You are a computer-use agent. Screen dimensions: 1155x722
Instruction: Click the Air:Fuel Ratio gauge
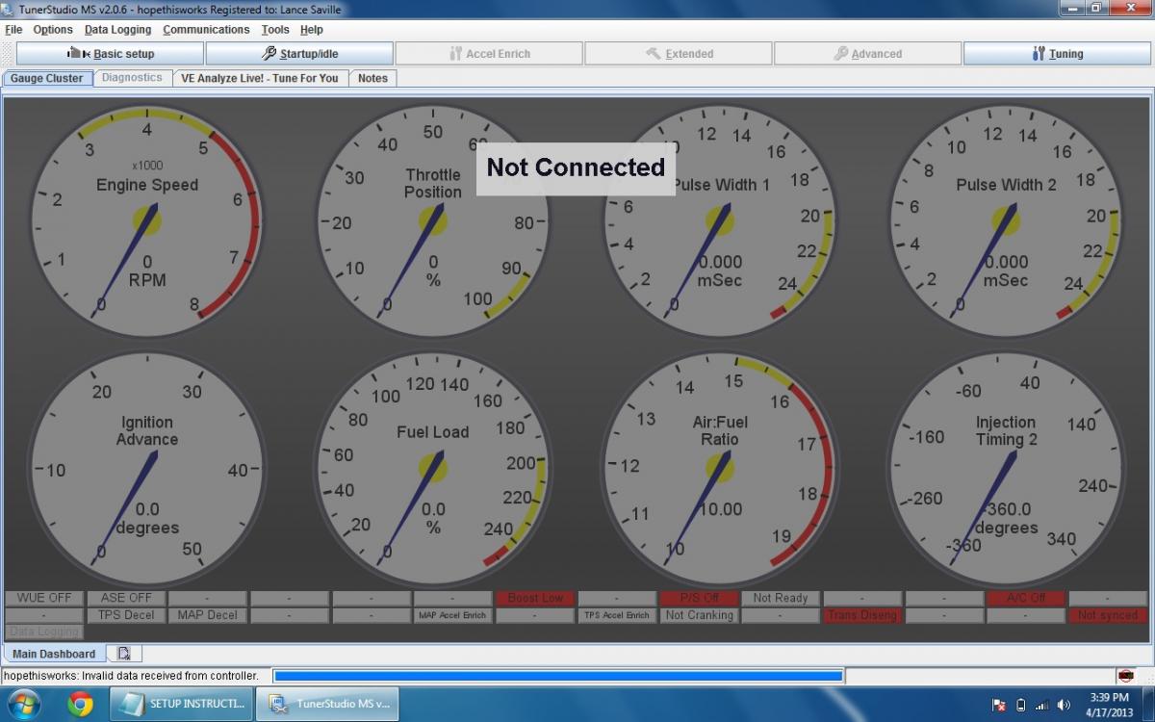[719, 469]
